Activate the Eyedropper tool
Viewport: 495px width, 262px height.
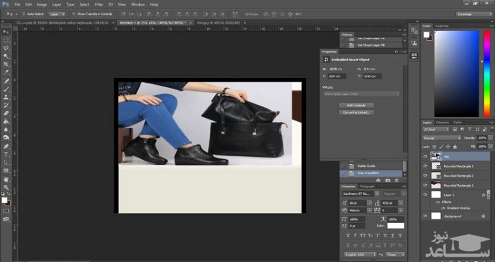[x=6, y=72]
